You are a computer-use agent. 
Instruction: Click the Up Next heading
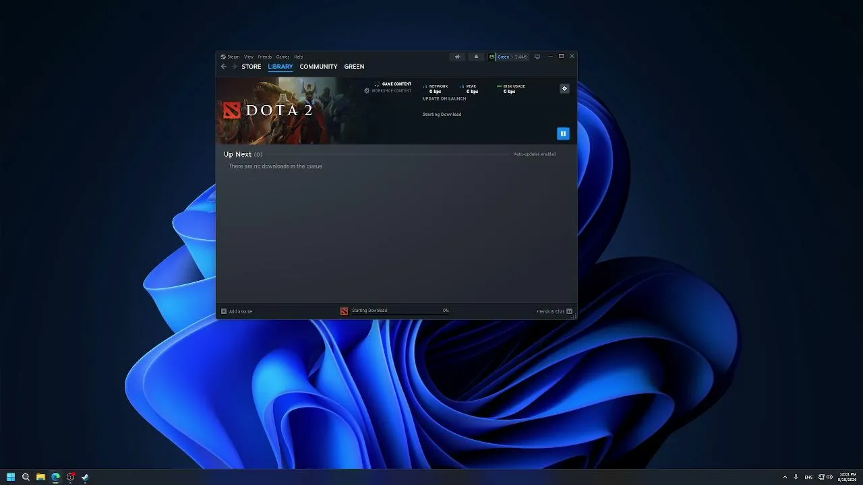point(237,154)
